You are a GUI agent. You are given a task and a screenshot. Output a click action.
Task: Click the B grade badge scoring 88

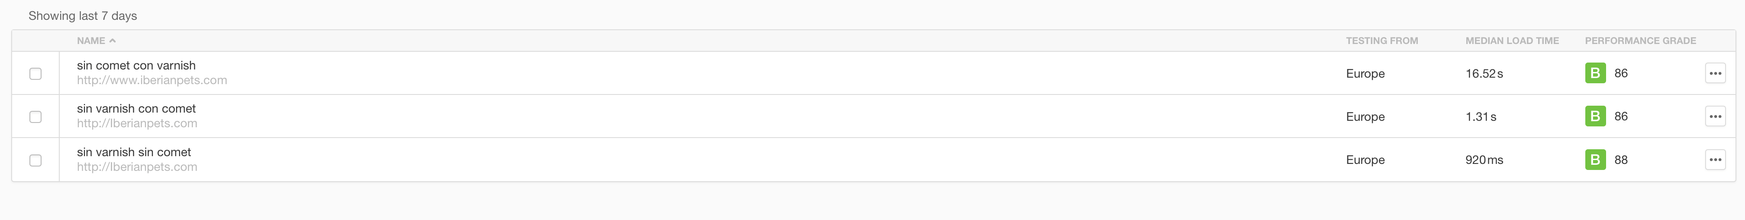(x=1595, y=160)
